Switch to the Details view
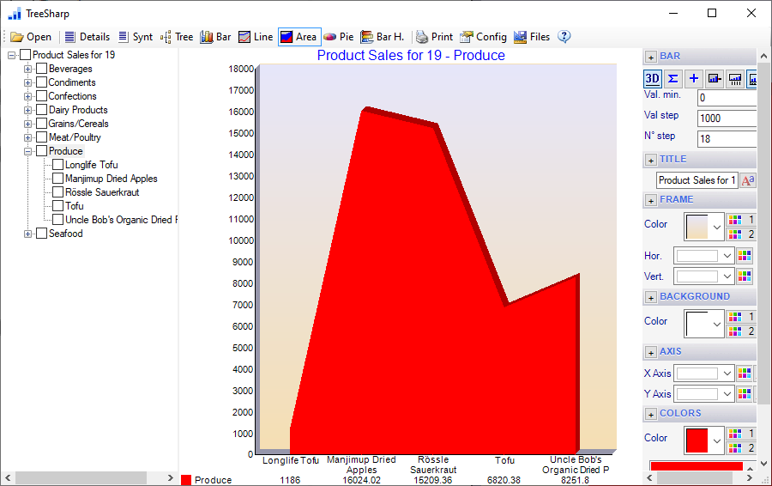Screen dimensions: 772x486 (87, 37)
